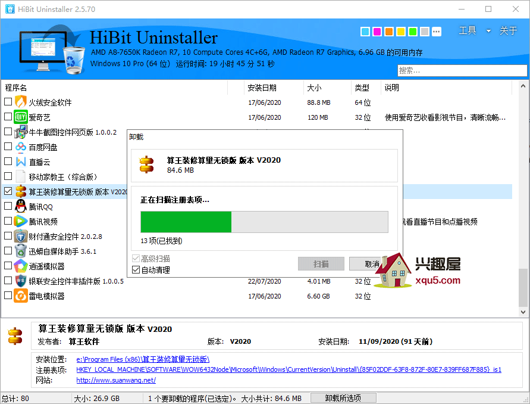Check the 百度网盘 checkbox

pyautogui.click(x=8, y=147)
